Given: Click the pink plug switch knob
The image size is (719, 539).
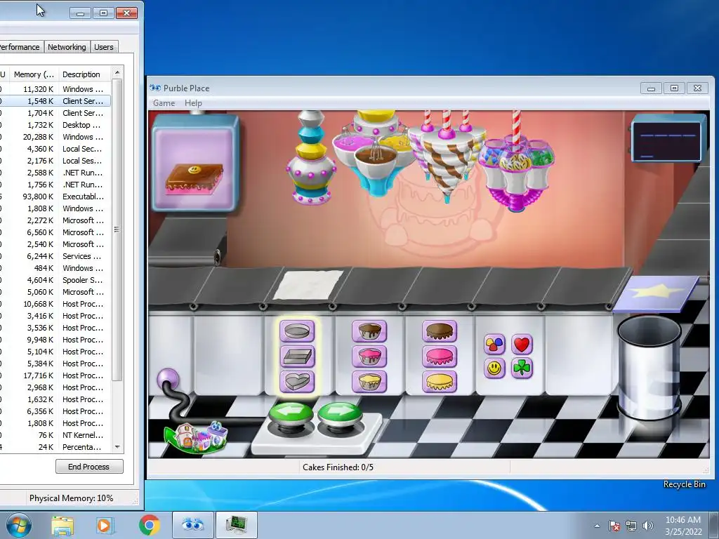Looking at the screenshot, I should pyautogui.click(x=168, y=379).
